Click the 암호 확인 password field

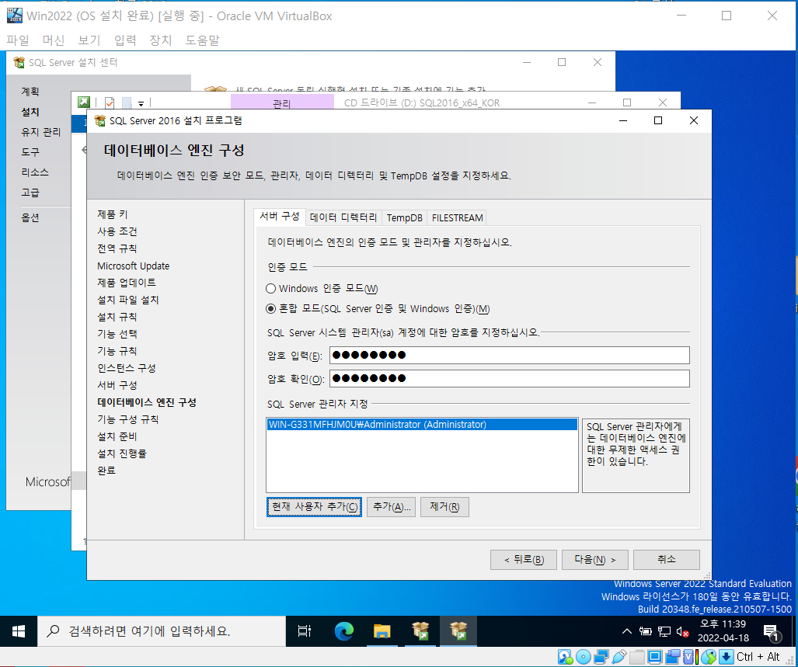coord(510,378)
